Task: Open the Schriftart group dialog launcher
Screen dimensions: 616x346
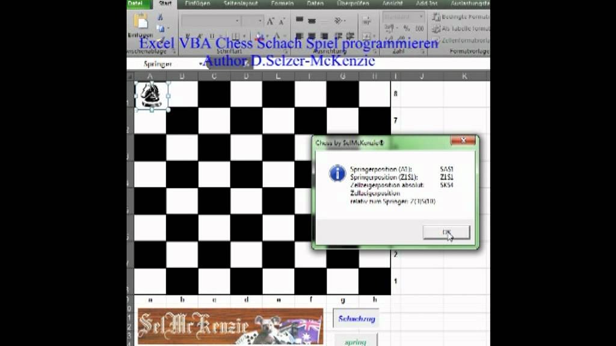Action: 286,52
